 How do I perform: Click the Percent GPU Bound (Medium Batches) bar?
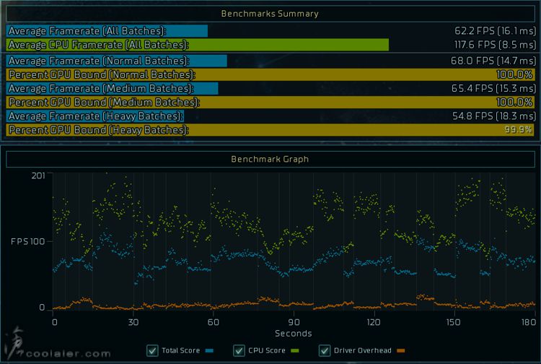point(270,103)
